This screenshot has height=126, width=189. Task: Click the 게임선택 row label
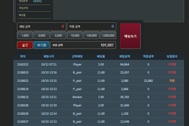pos(23,8)
